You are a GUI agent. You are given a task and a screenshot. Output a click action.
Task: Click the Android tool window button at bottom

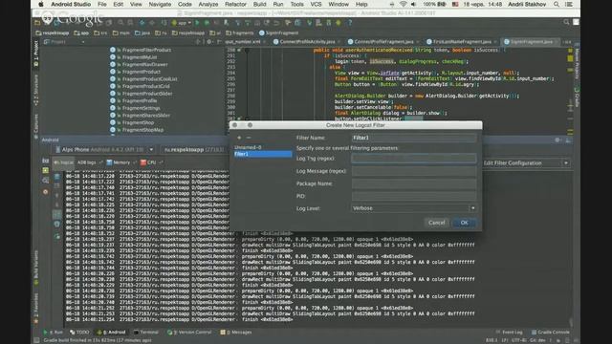point(112,333)
